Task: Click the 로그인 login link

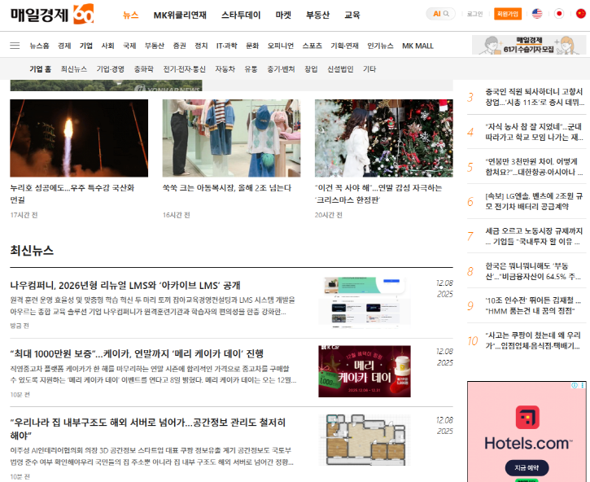Action: click(474, 14)
